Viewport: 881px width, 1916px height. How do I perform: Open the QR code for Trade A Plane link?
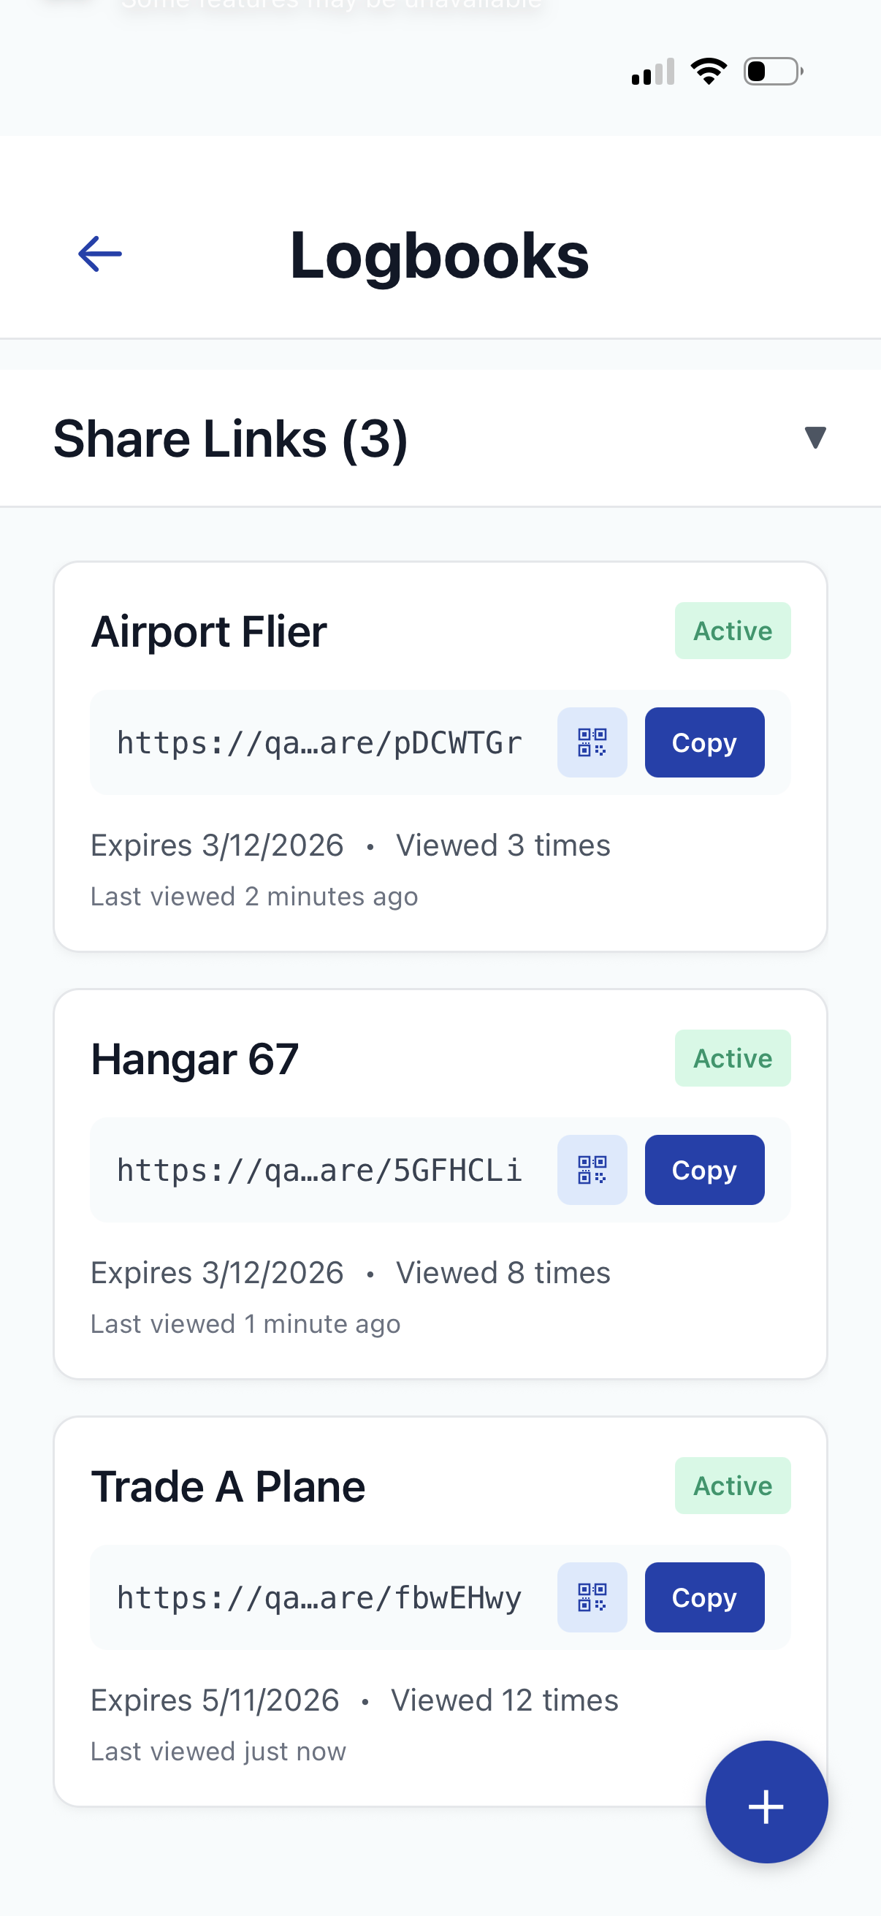(592, 1597)
